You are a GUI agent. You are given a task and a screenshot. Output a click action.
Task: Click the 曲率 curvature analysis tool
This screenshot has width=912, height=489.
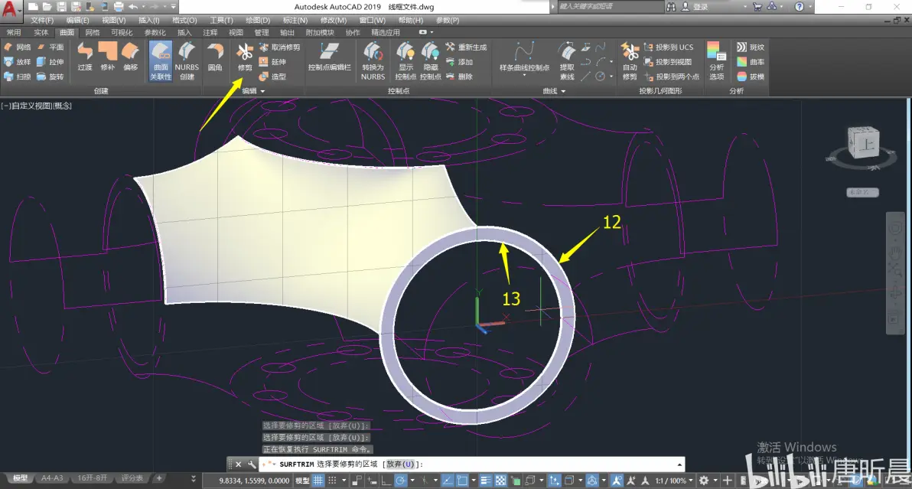[x=751, y=62]
